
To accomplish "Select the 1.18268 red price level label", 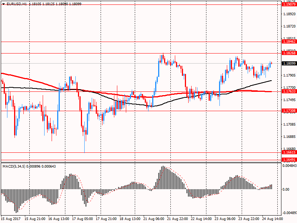I will [x=289, y=53].
